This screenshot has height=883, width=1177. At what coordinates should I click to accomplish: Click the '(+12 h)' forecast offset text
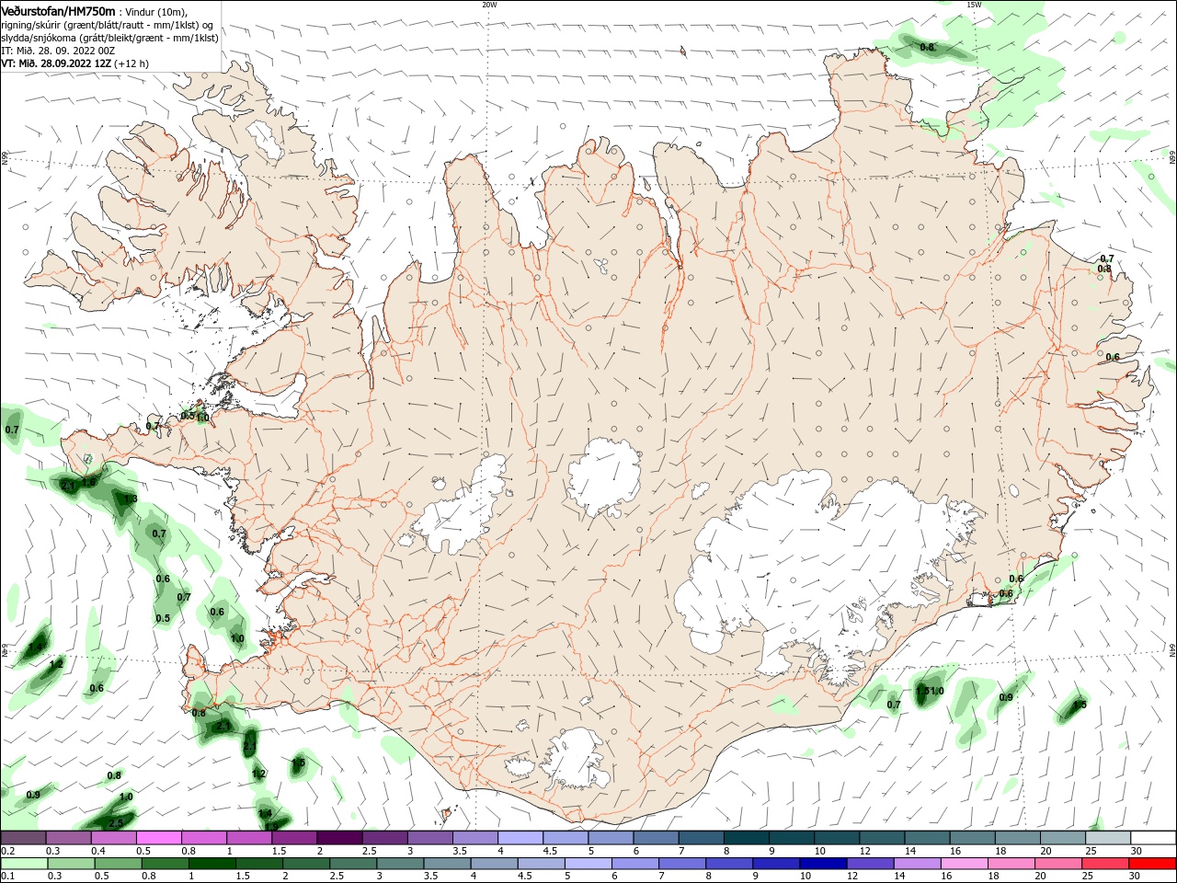pos(132,63)
